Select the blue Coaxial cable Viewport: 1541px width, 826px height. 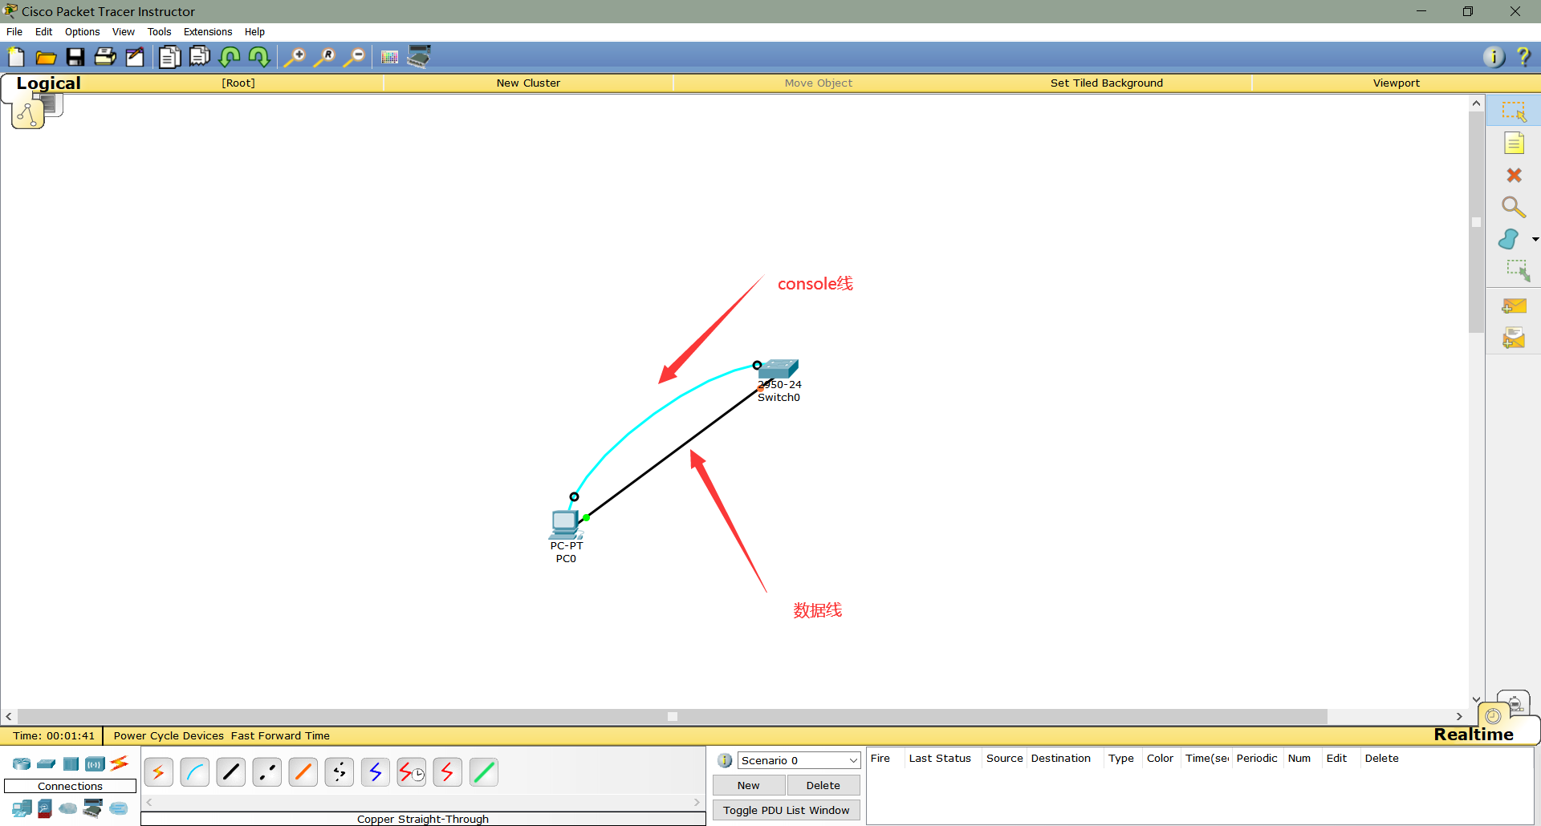tap(376, 772)
